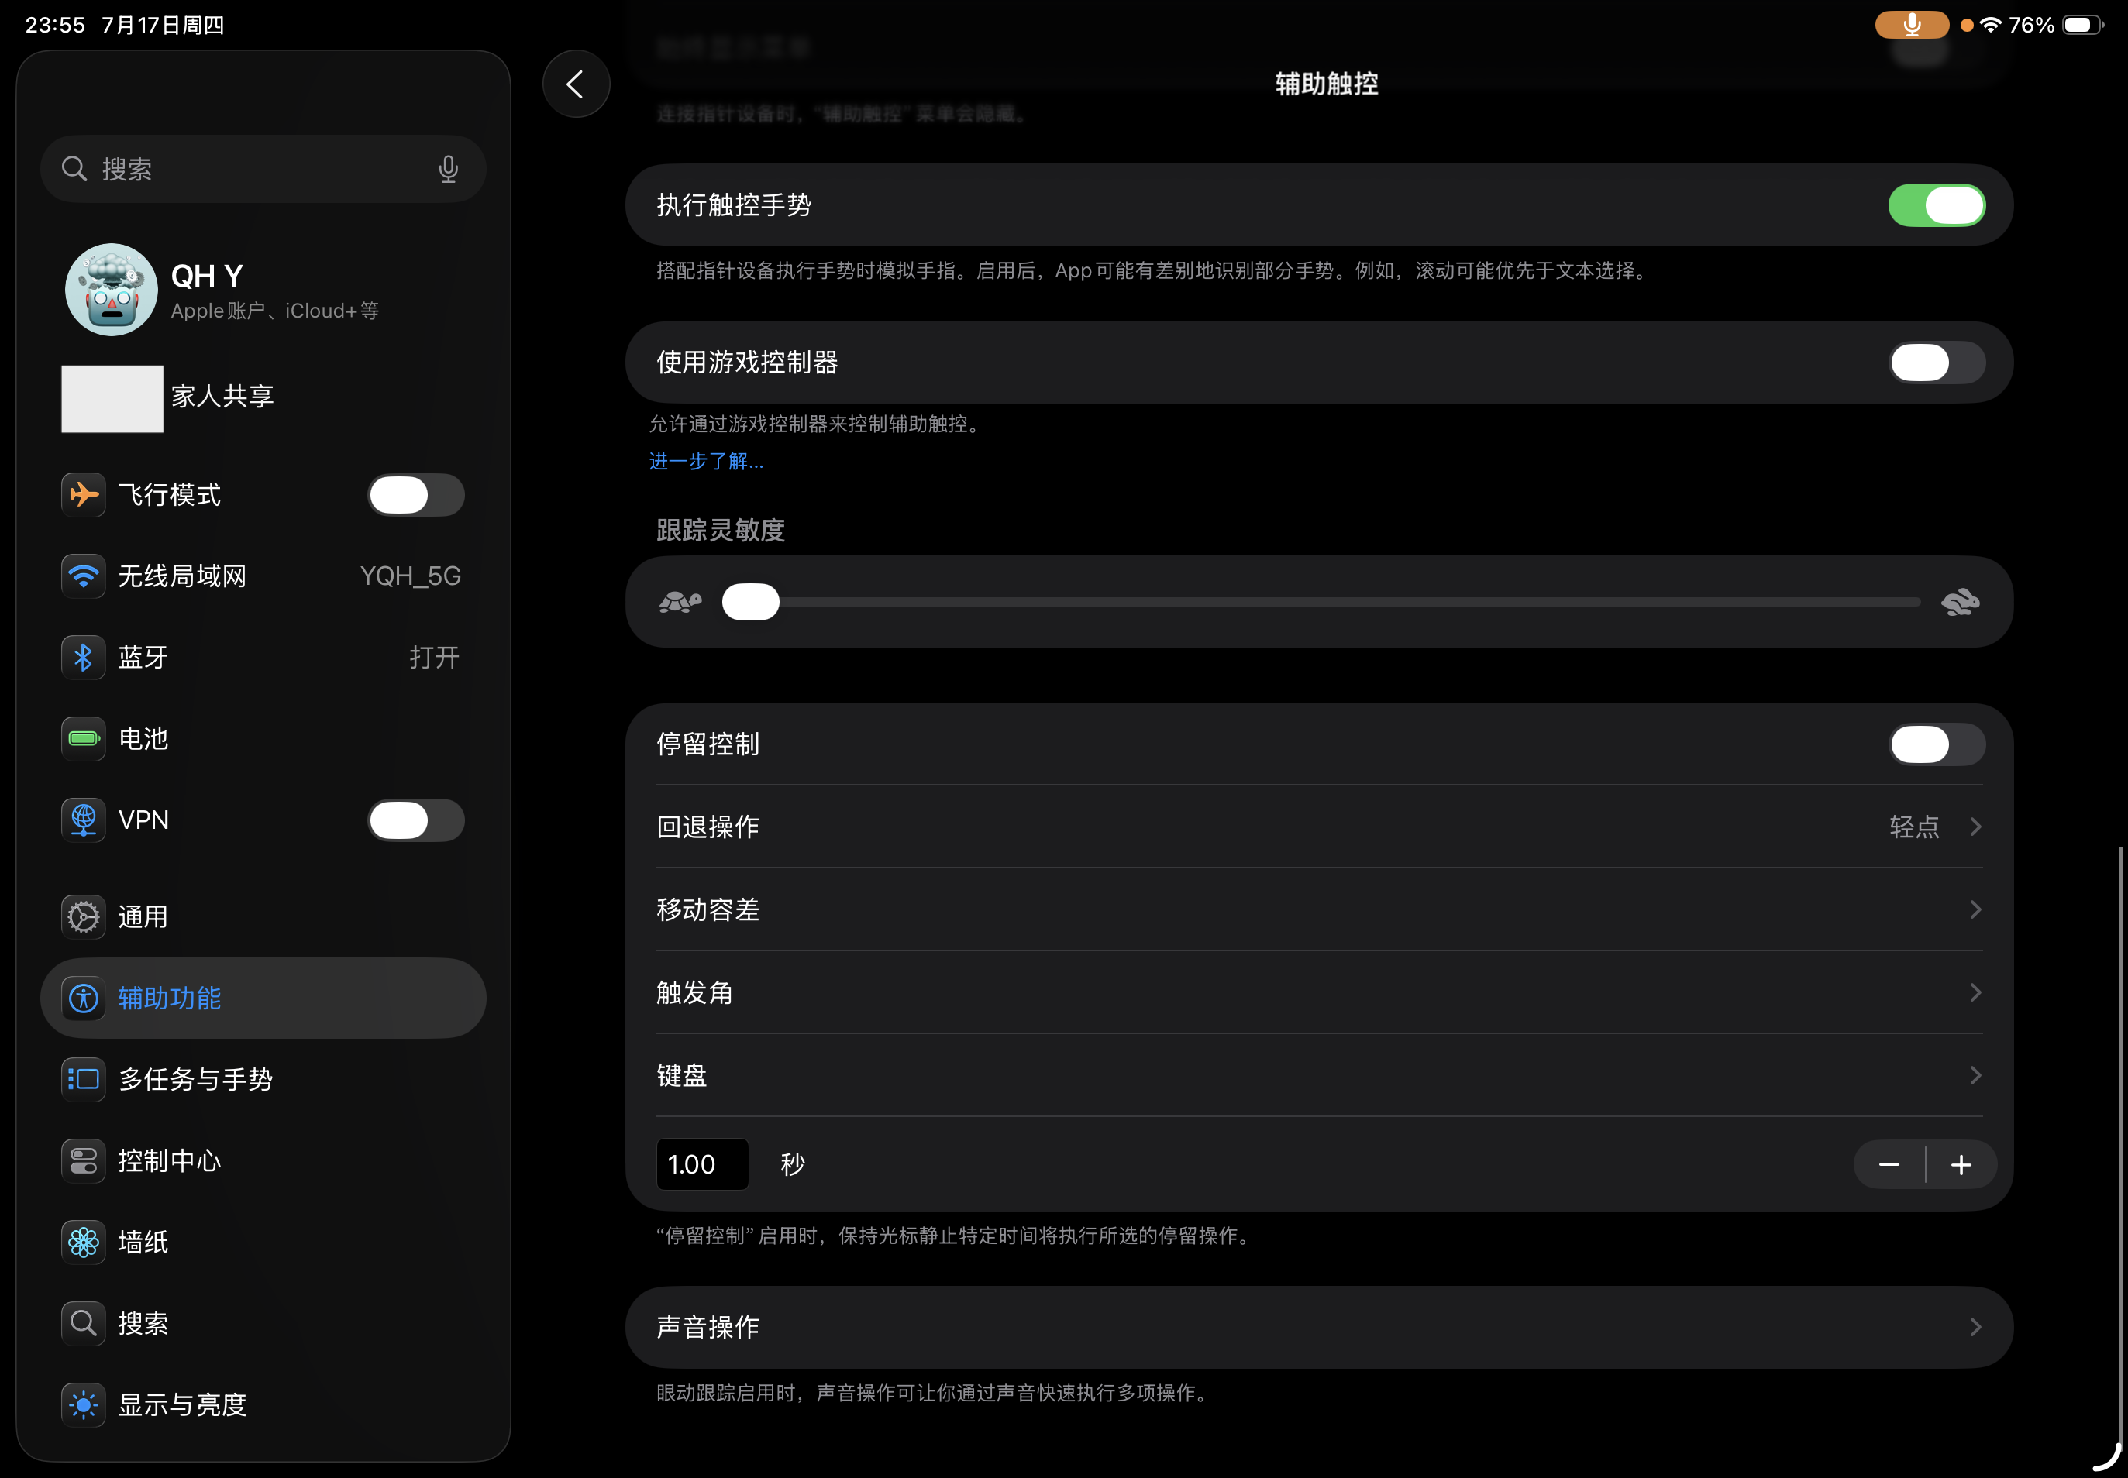This screenshot has width=2128, height=1478.
Task: Tap the Bluetooth icon for 蓝牙
Action: click(84, 658)
